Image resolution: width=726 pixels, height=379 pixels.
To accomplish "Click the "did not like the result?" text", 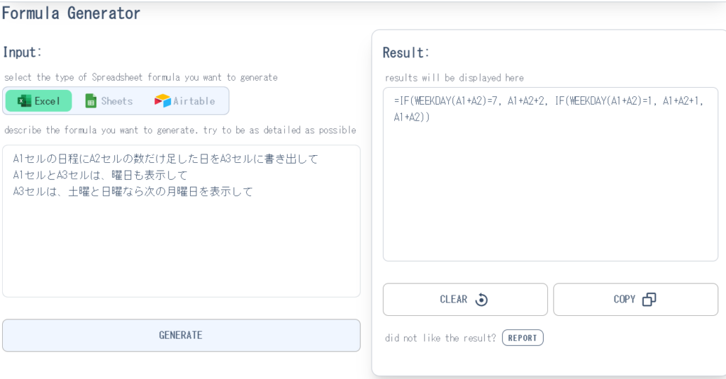I will click(x=440, y=338).
